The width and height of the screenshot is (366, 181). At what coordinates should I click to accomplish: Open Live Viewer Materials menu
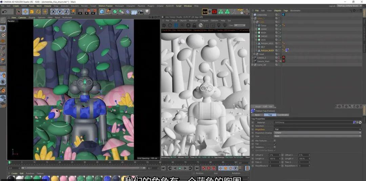pyautogui.click(x=193, y=21)
